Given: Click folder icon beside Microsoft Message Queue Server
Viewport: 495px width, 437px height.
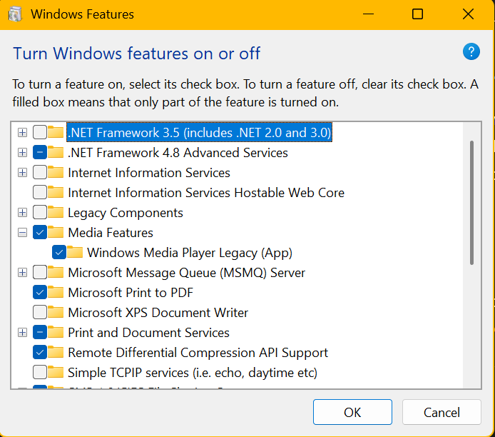Looking at the screenshot, I should pyautogui.click(x=56, y=272).
